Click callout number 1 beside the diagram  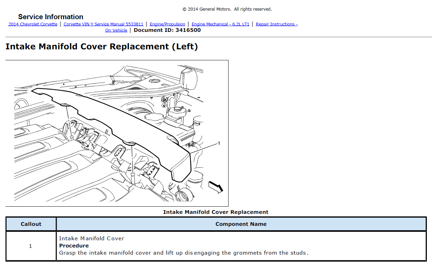click(219, 143)
